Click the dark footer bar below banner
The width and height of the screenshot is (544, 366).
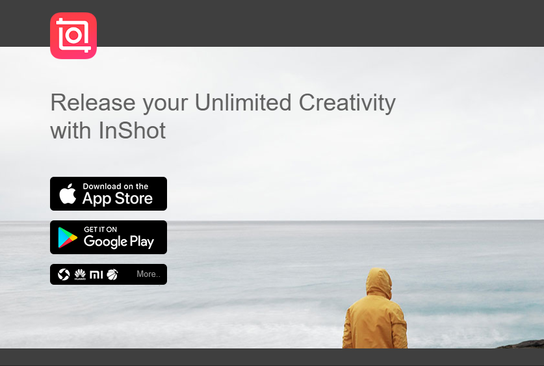[x=272, y=357]
